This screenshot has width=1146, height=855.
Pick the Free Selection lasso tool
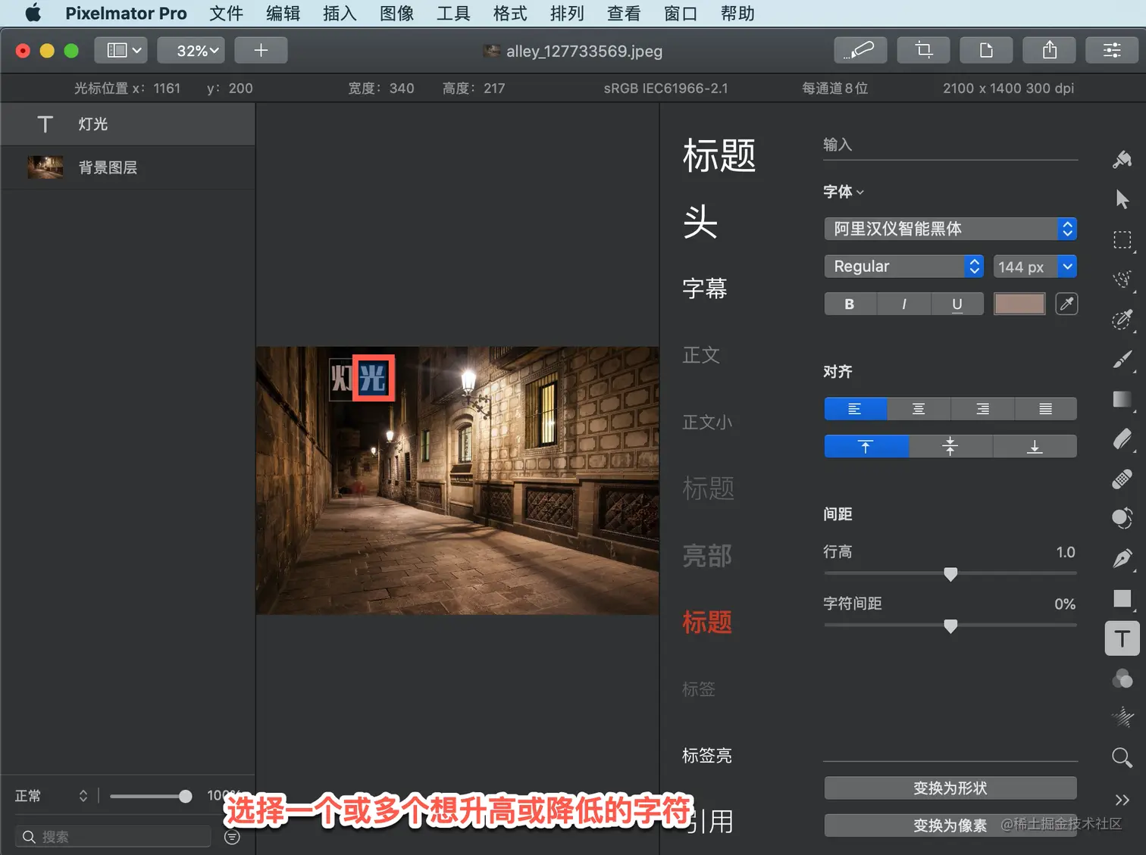pyautogui.click(x=1122, y=279)
